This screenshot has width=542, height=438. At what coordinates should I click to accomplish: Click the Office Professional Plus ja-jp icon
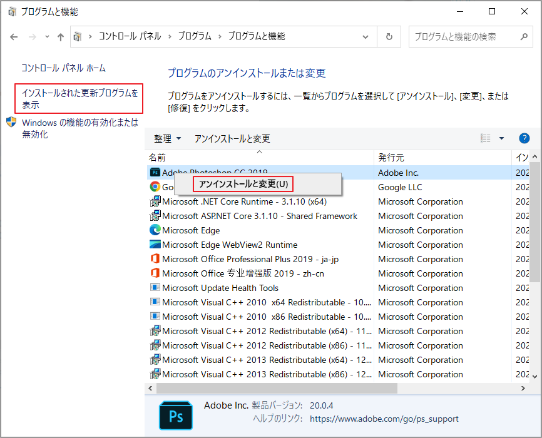click(155, 259)
